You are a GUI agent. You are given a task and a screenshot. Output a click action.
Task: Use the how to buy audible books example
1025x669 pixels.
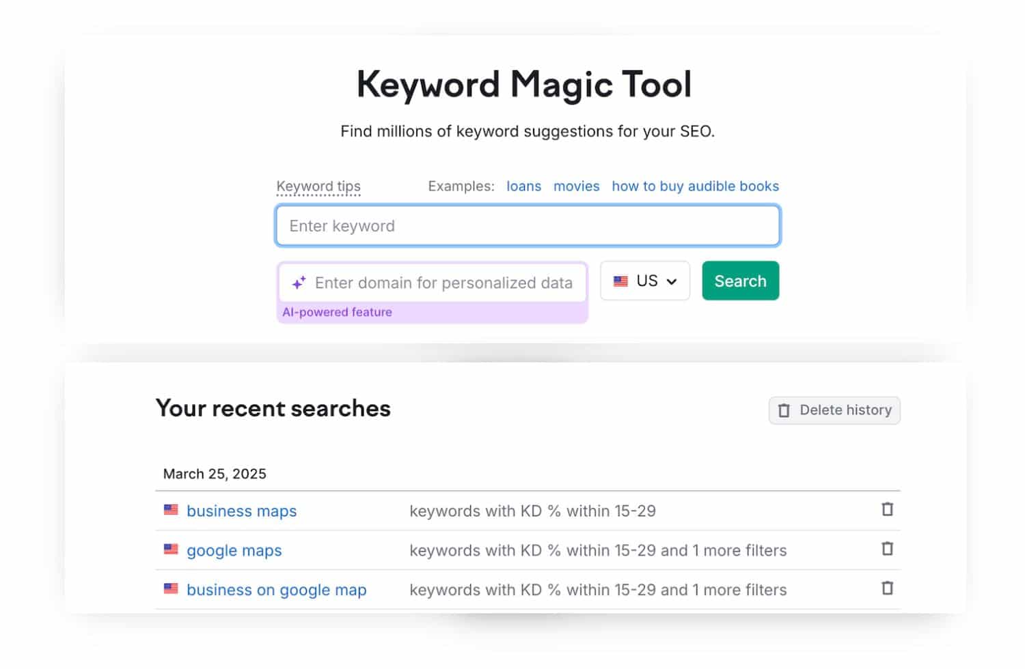(695, 186)
